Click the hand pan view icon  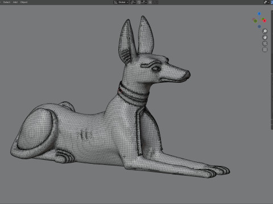coord(265,37)
